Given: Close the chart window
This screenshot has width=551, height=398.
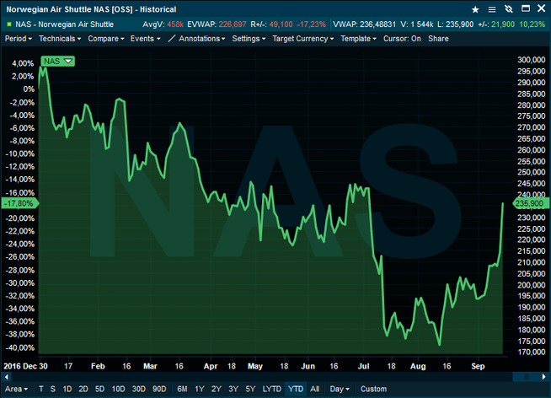Looking at the screenshot, I should (542, 8).
